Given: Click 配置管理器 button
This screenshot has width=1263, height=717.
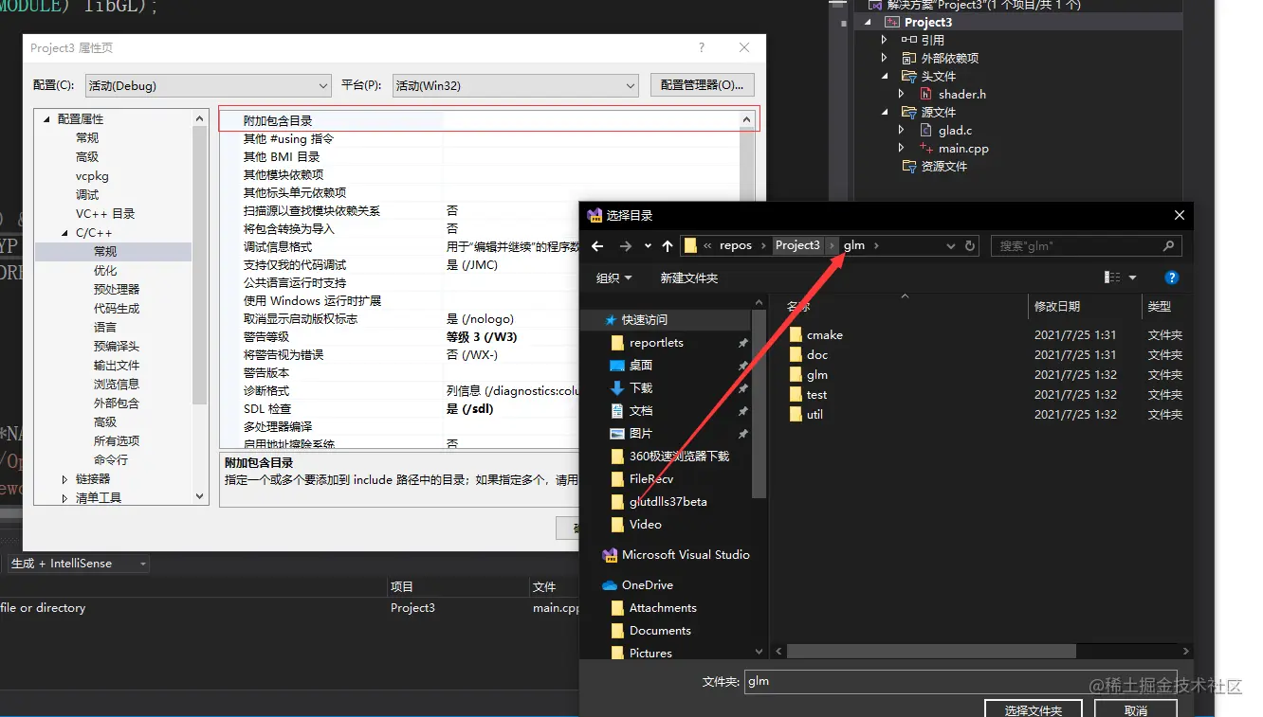Looking at the screenshot, I should pos(703,85).
